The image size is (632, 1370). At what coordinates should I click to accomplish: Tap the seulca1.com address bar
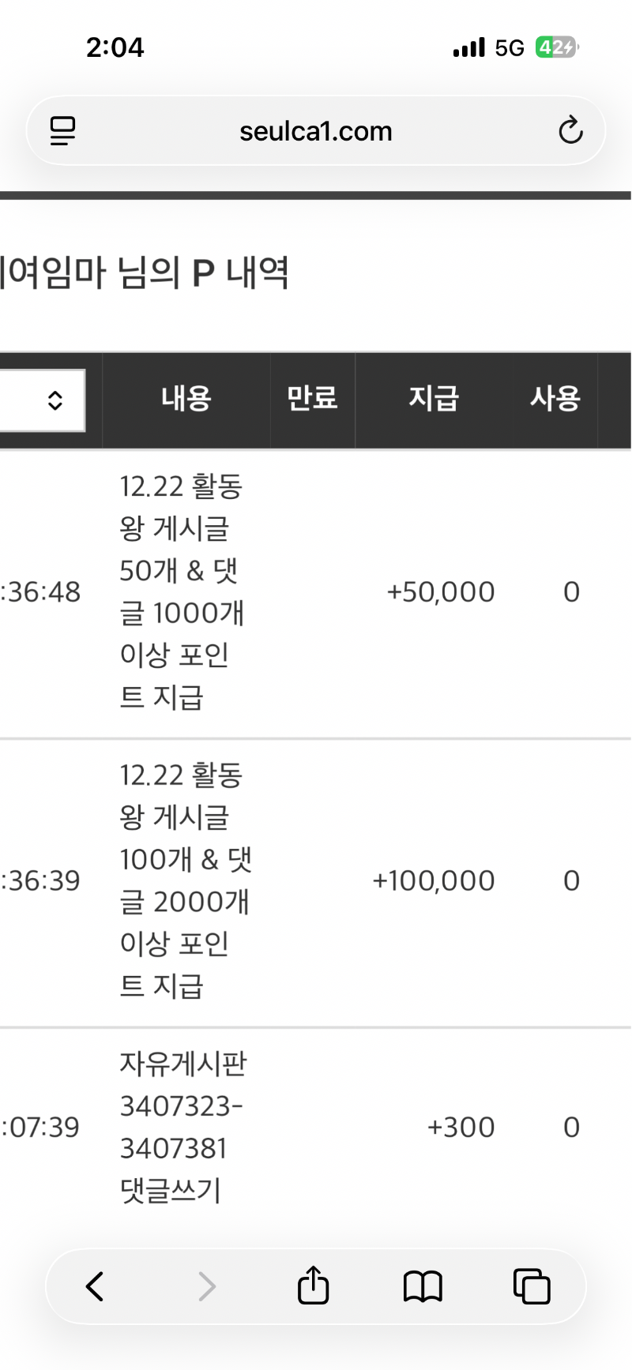(x=316, y=131)
